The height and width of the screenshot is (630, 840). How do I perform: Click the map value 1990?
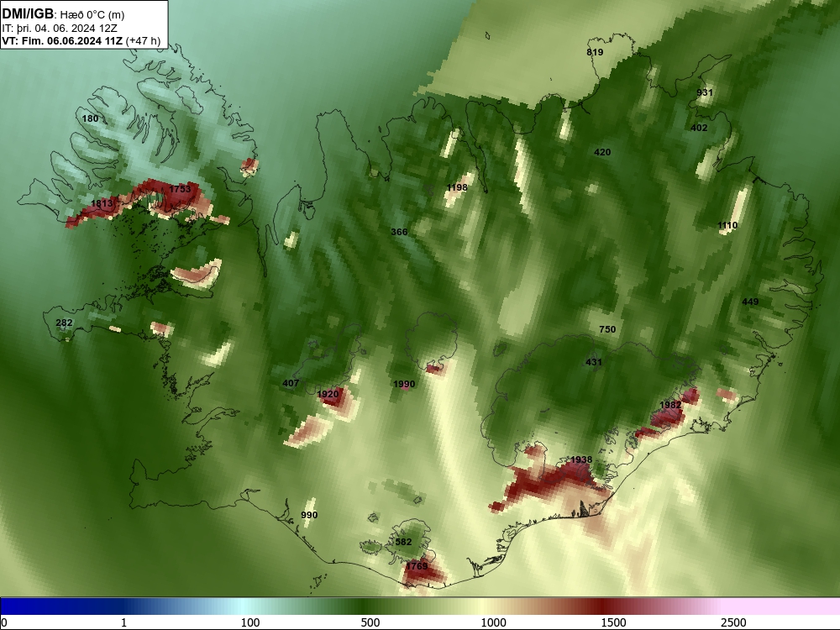click(x=404, y=384)
